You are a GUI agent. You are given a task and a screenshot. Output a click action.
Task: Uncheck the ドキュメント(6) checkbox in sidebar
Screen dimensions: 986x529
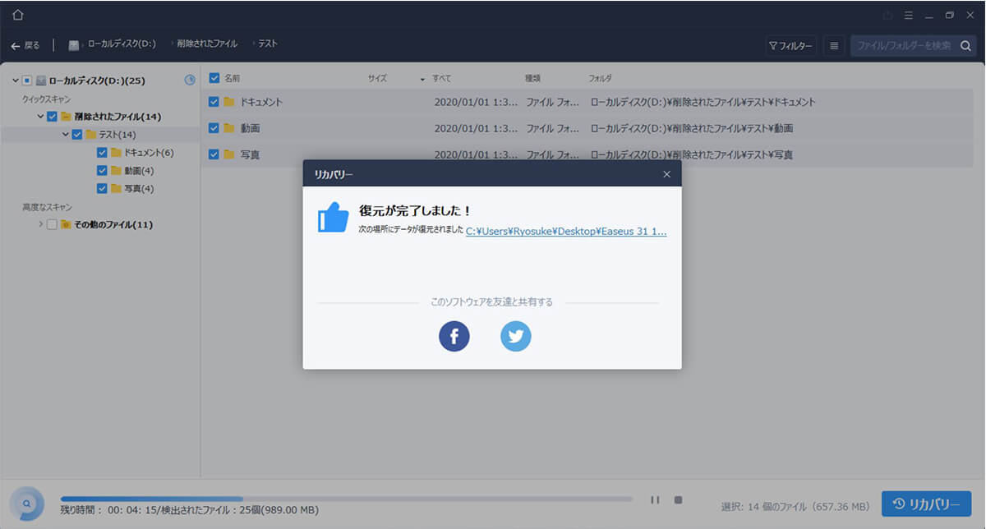(x=102, y=152)
